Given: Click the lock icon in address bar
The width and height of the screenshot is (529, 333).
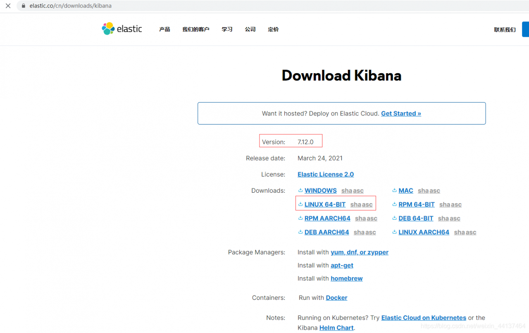Looking at the screenshot, I should coord(23,6).
